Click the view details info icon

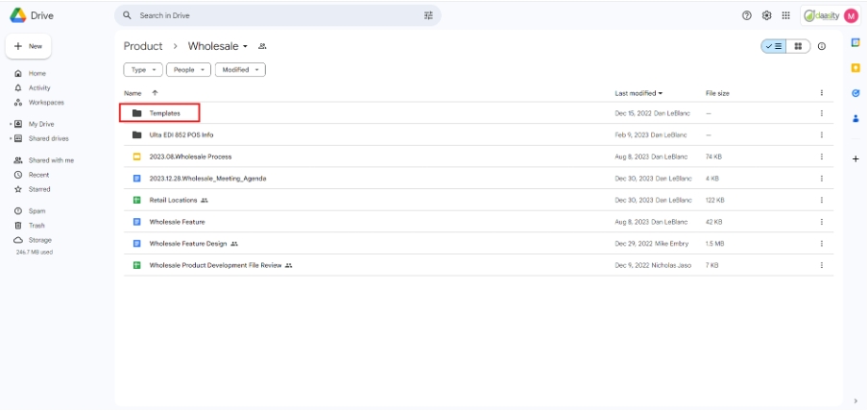tap(822, 46)
